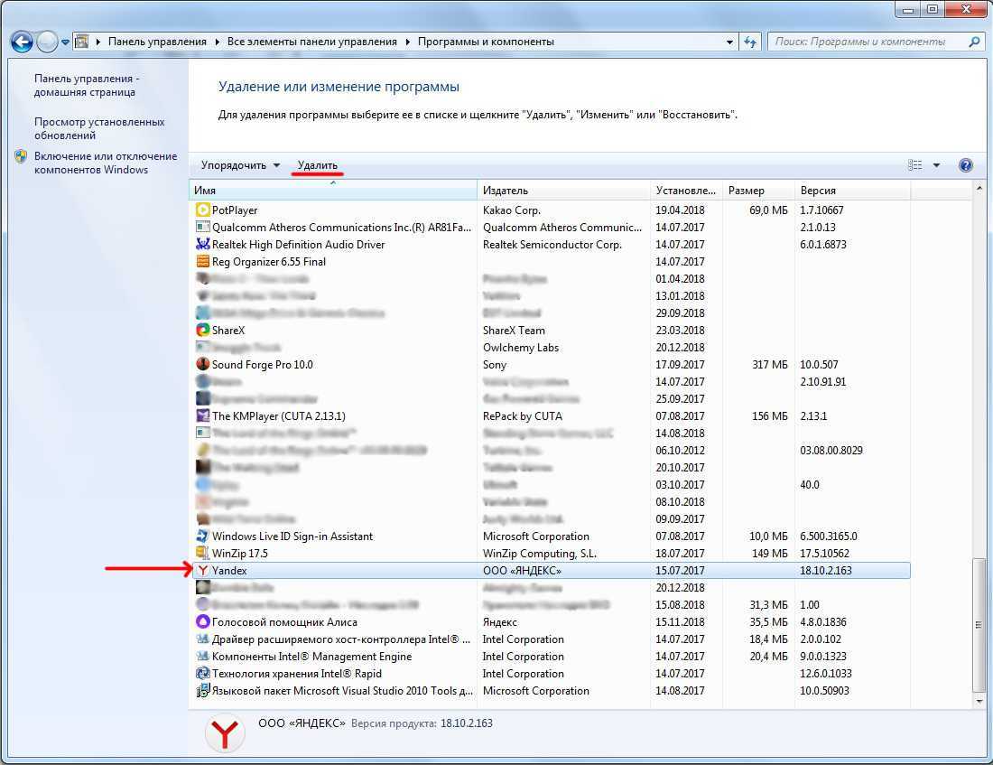The height and width of the screenshot is (765, 993).
Task: Open the help question mark icon
Action: (x=965, y=165)
